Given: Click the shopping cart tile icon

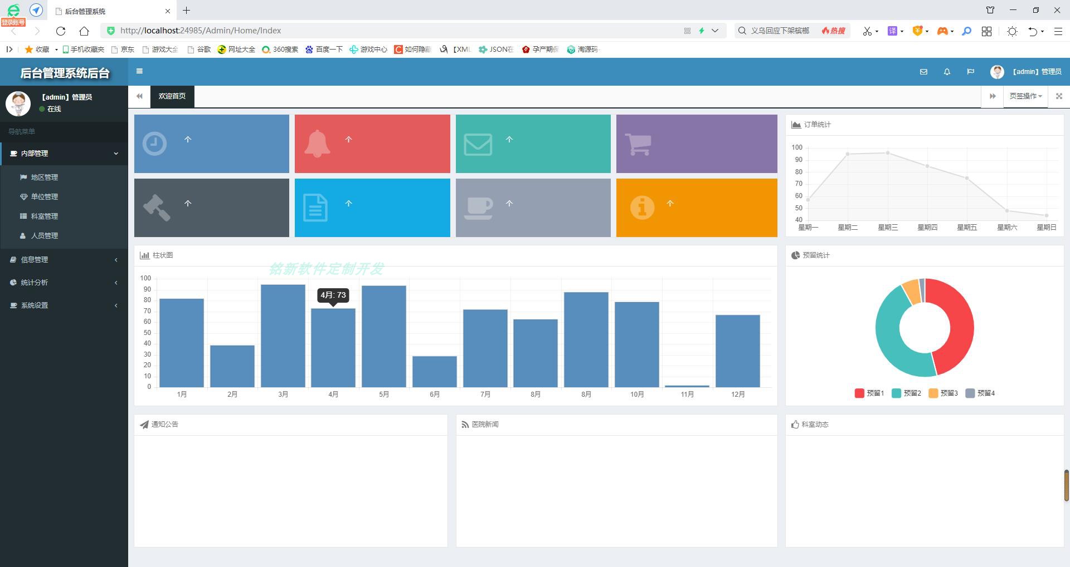Looking at the screenshot, I should click(638, 144).
